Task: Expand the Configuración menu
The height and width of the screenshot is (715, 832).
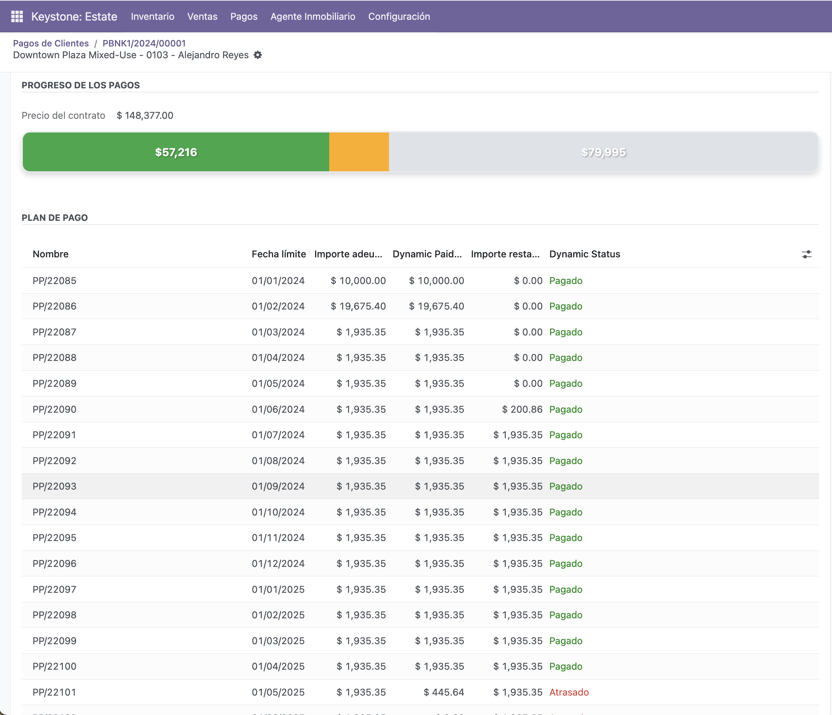Action: [x=399, y=16]
